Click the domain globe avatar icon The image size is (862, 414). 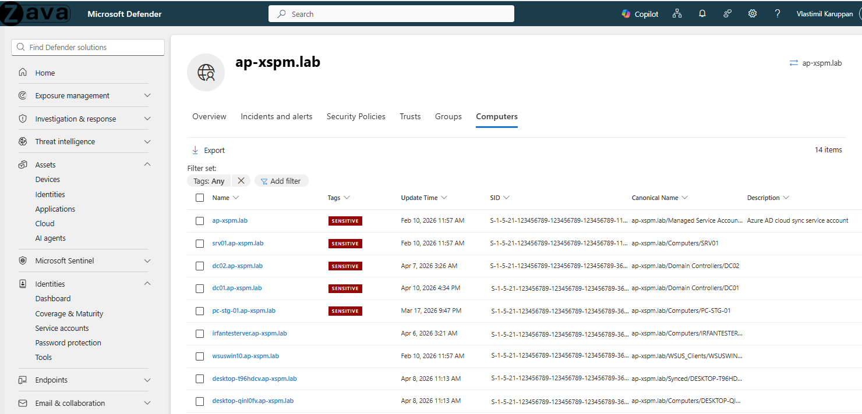206,72
